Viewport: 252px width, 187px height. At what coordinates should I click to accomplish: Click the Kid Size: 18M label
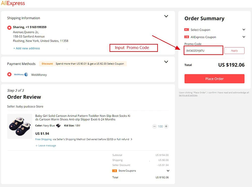(72, 126)
